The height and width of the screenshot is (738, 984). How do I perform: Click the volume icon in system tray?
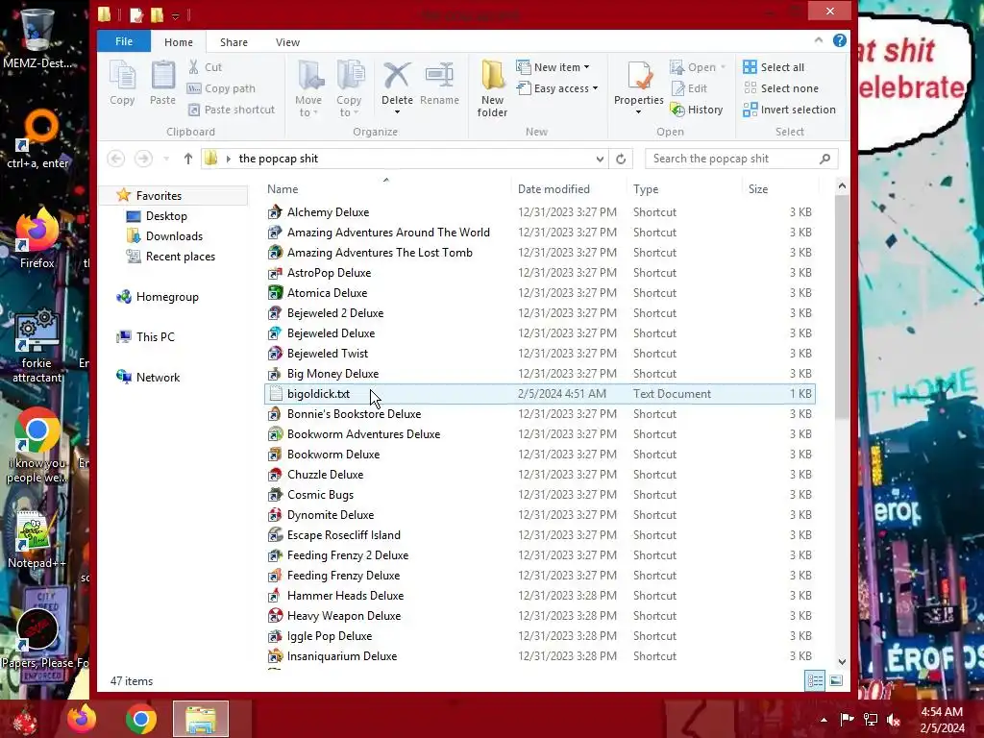click(x=894, y=720)
